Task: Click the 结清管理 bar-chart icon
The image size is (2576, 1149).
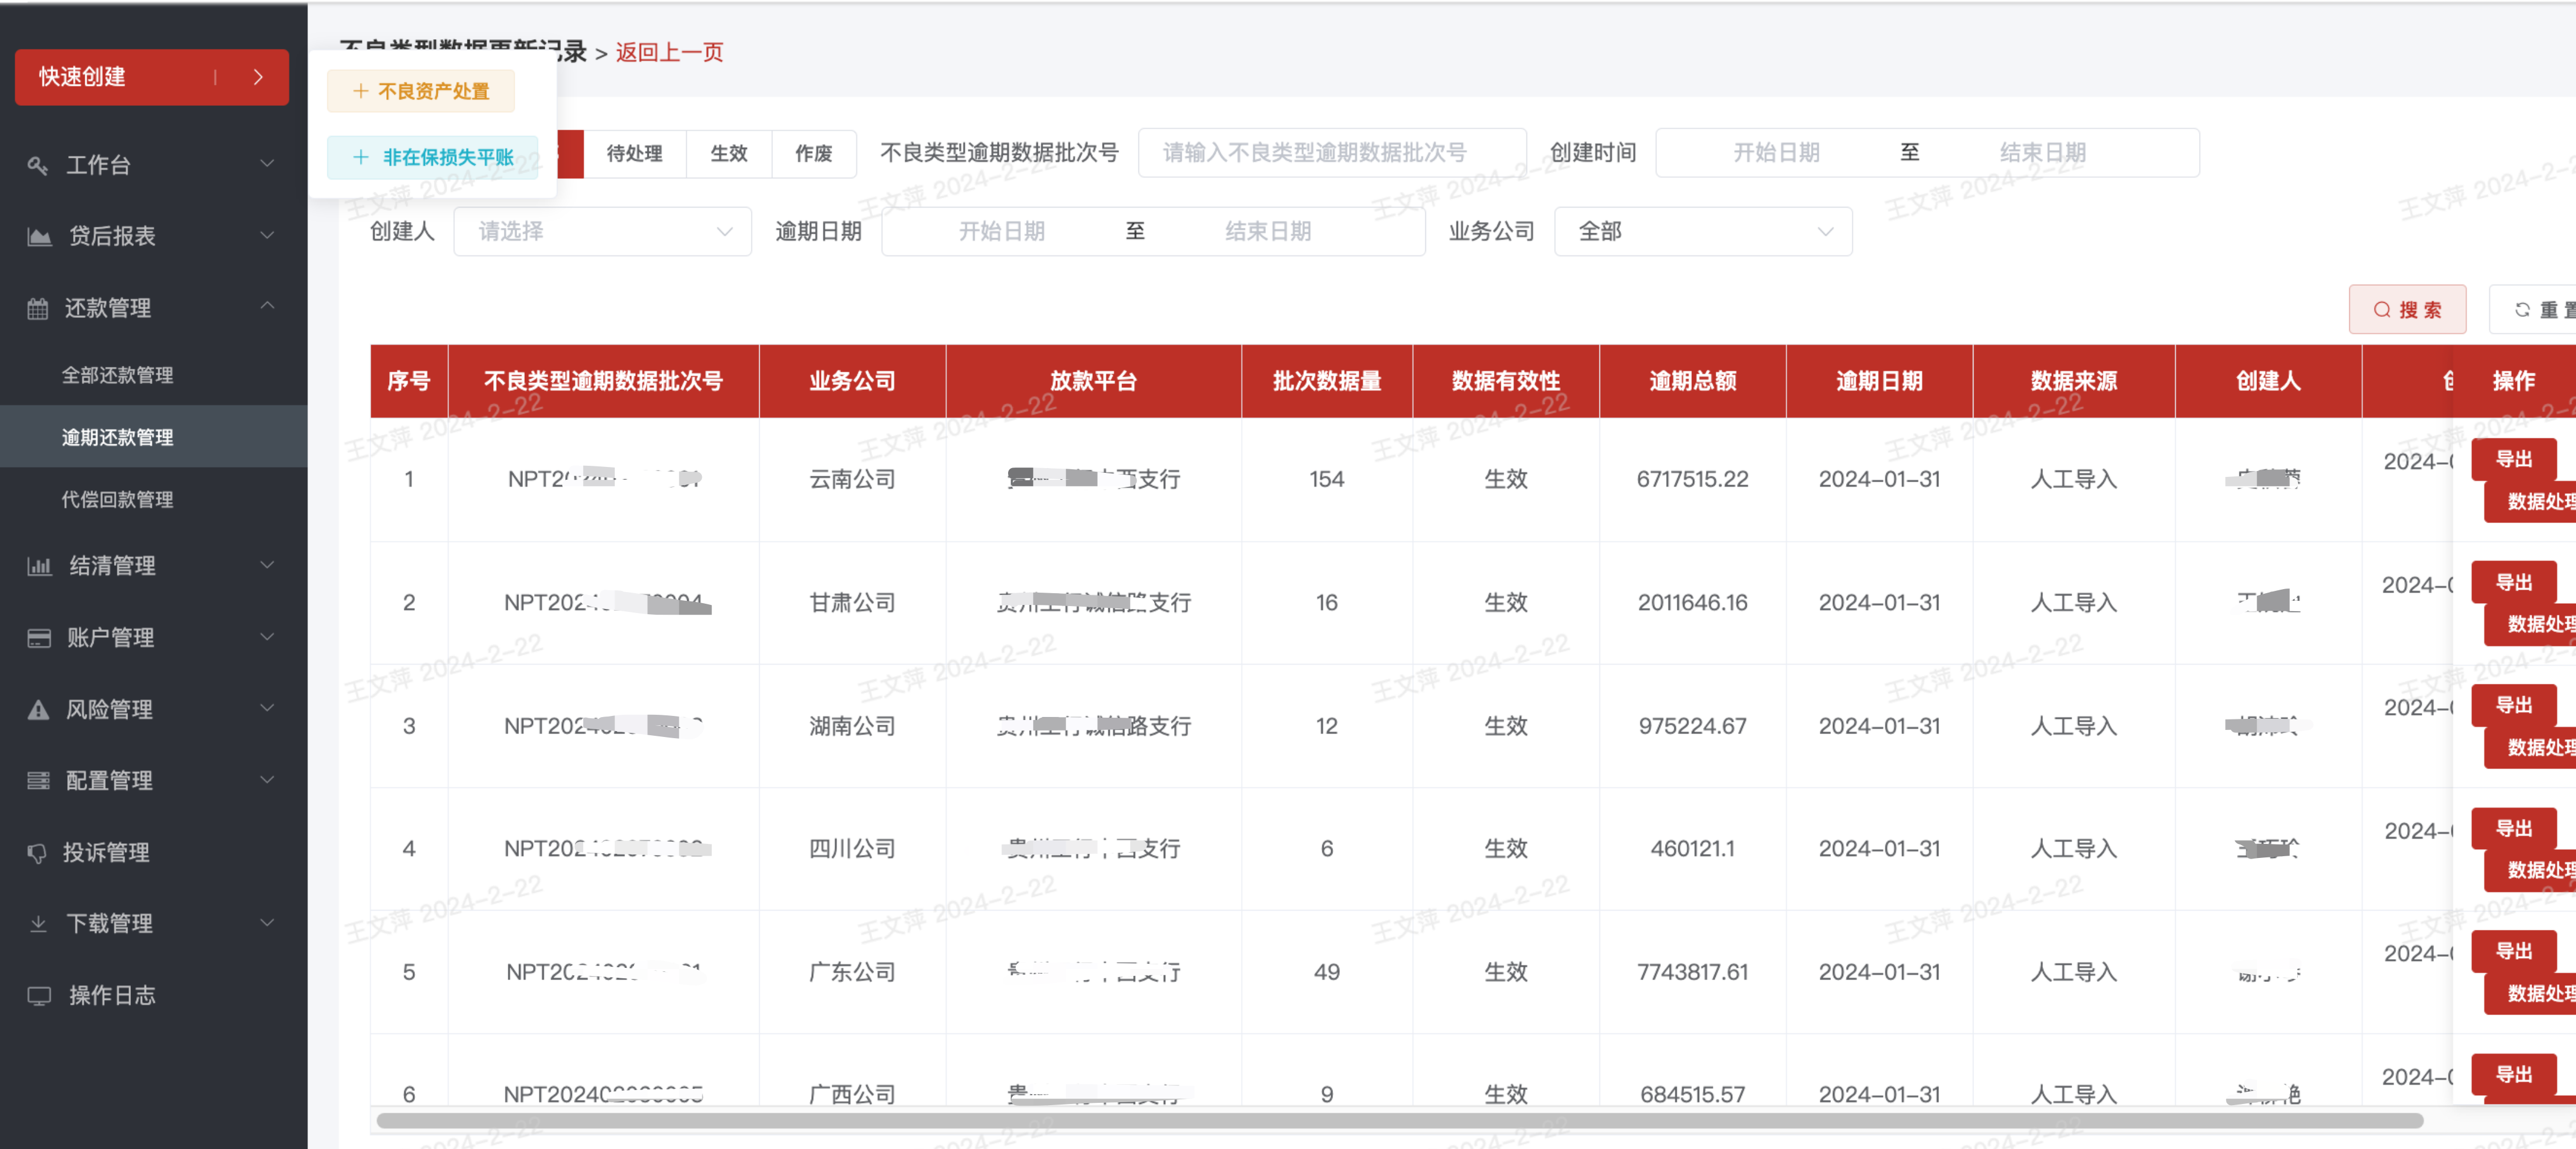Action: (39, 566)
